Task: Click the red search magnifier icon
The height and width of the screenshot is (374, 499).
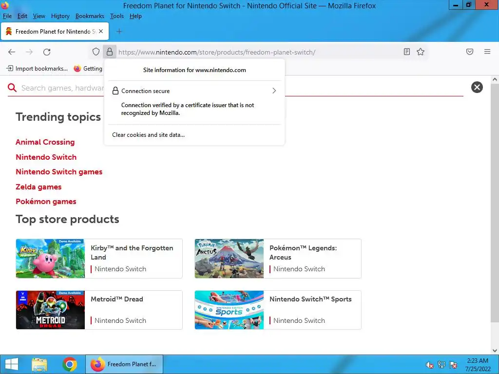Action: click(x=12, y=88)
